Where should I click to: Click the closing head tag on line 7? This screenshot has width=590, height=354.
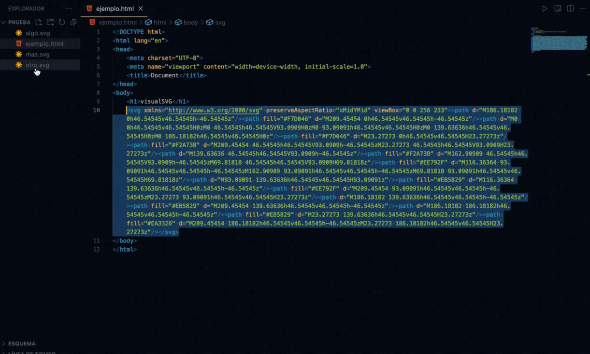click(125, 84)
